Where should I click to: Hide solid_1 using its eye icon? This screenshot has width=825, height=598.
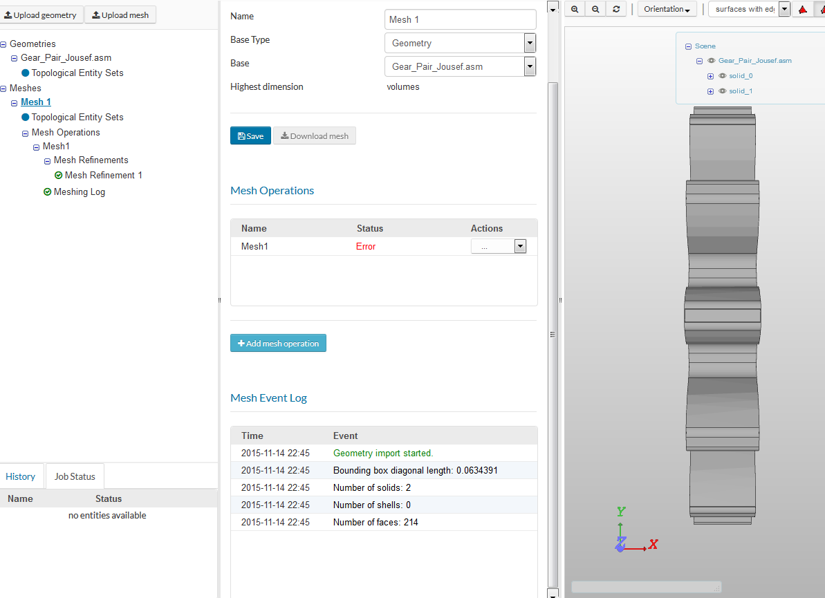click(x=722, y=91)
